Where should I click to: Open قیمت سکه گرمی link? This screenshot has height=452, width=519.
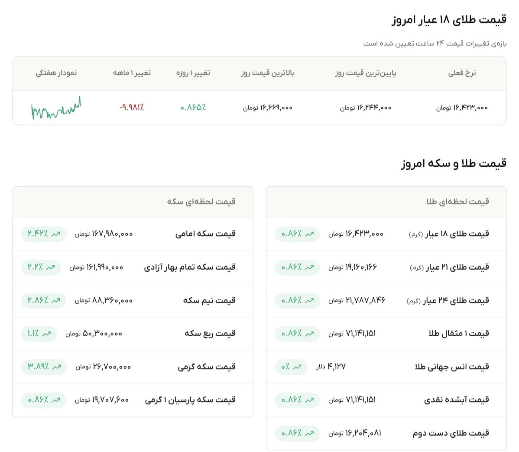click(x=207, y=367)
